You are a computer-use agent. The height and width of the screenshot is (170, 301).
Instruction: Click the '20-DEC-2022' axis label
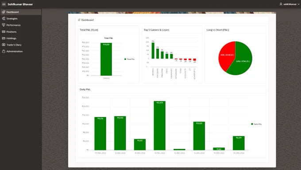pyautogui.click(x=239, y=153)
